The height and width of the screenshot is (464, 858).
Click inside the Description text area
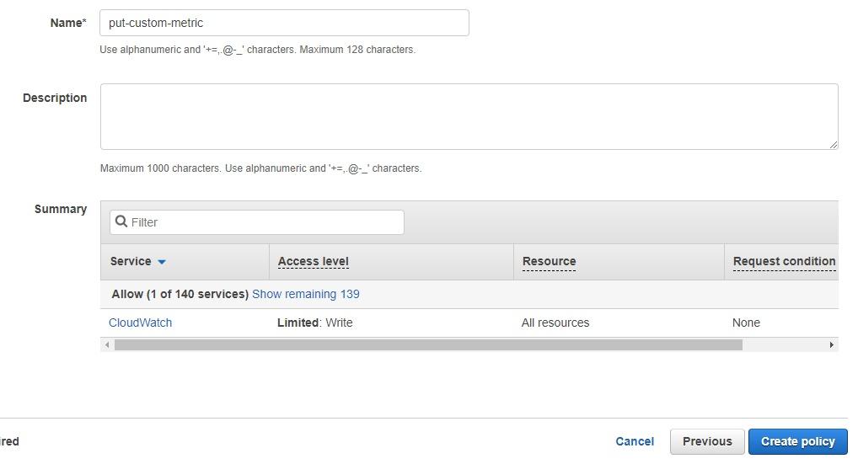point(469,116)
